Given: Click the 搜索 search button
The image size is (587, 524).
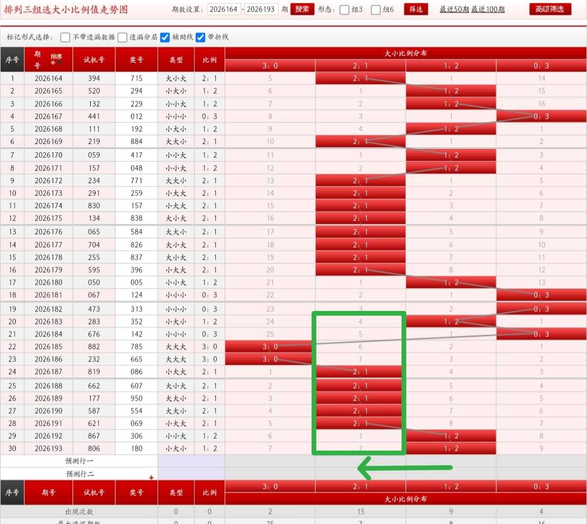Looking at the screenshot, I should [302, 9].
